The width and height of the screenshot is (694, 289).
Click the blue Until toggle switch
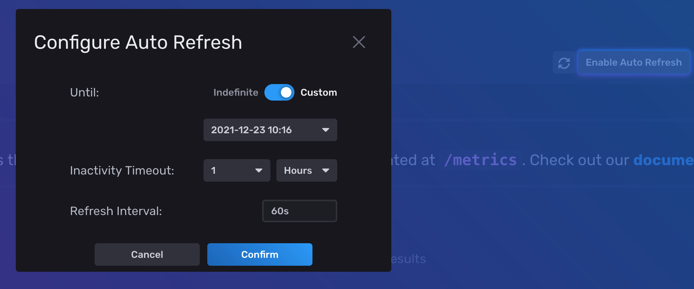click(x=279, y=92)
